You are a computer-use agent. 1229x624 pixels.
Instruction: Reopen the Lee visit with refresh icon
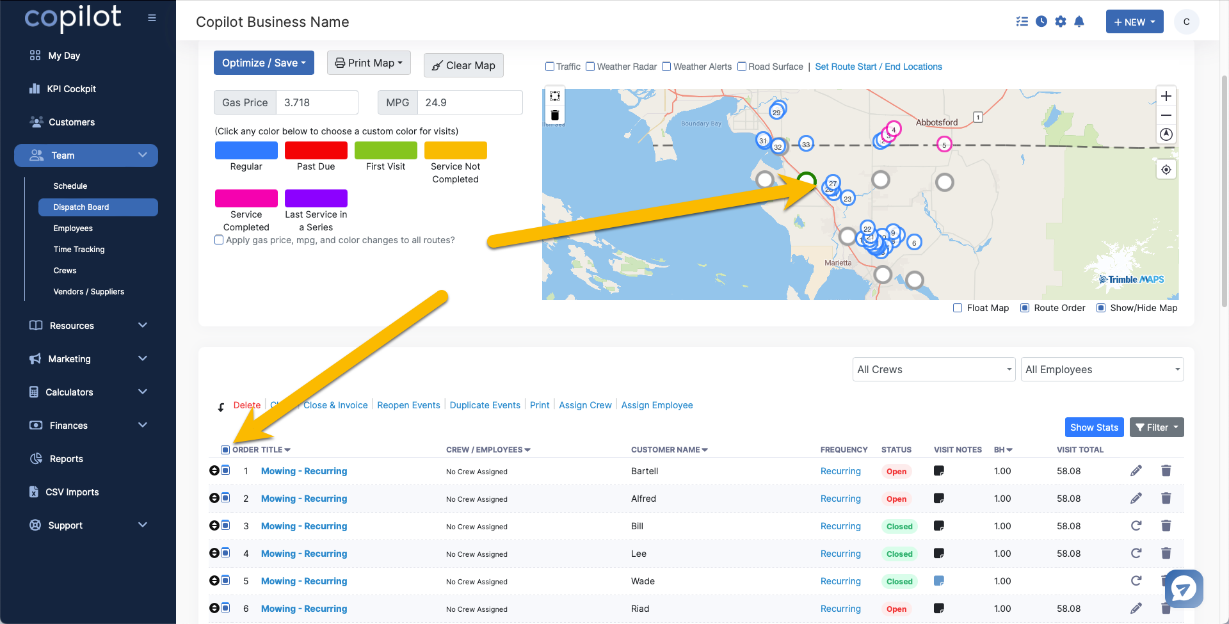1136,554
